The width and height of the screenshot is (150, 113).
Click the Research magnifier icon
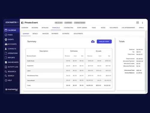click(x=6, y=71)
